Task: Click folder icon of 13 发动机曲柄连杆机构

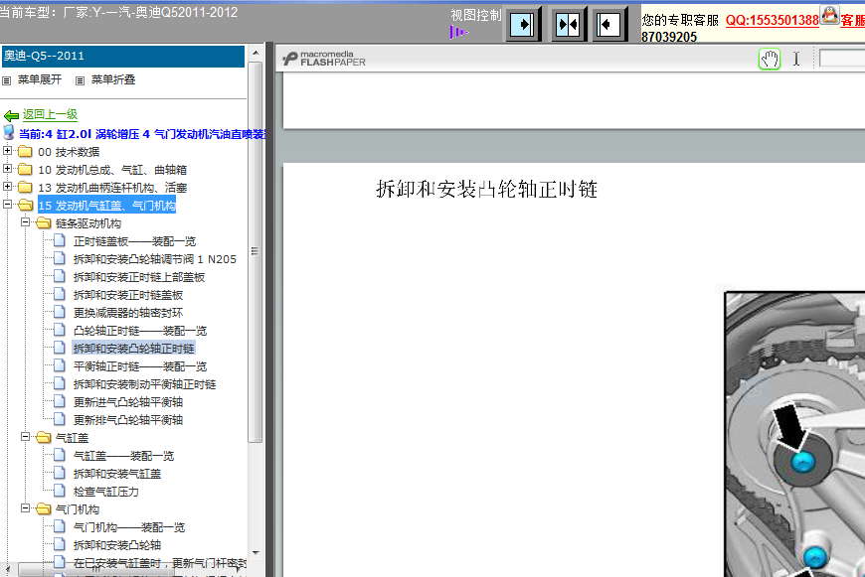Action: (25, 188)
